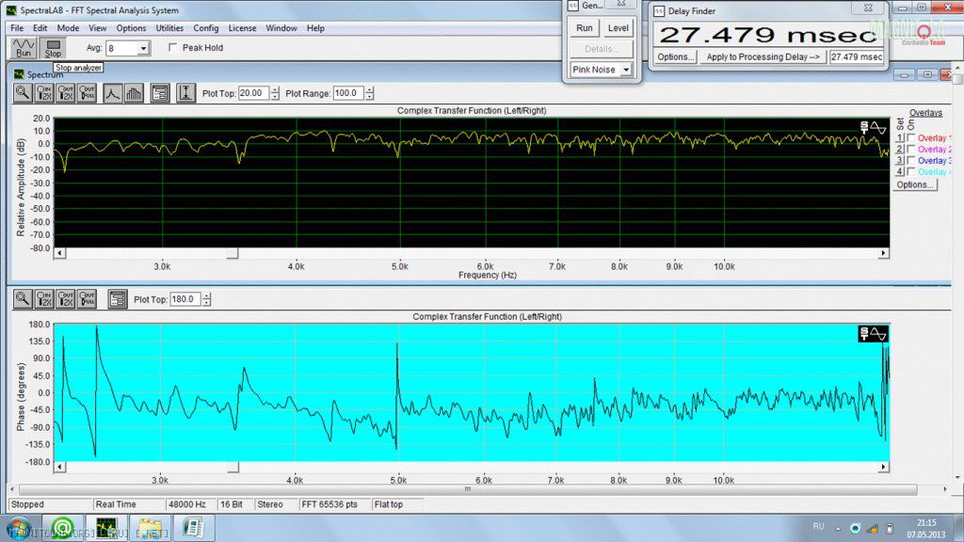964x542 pixels.
Task: Click Run in the Generator window
Action: (584, 27)
